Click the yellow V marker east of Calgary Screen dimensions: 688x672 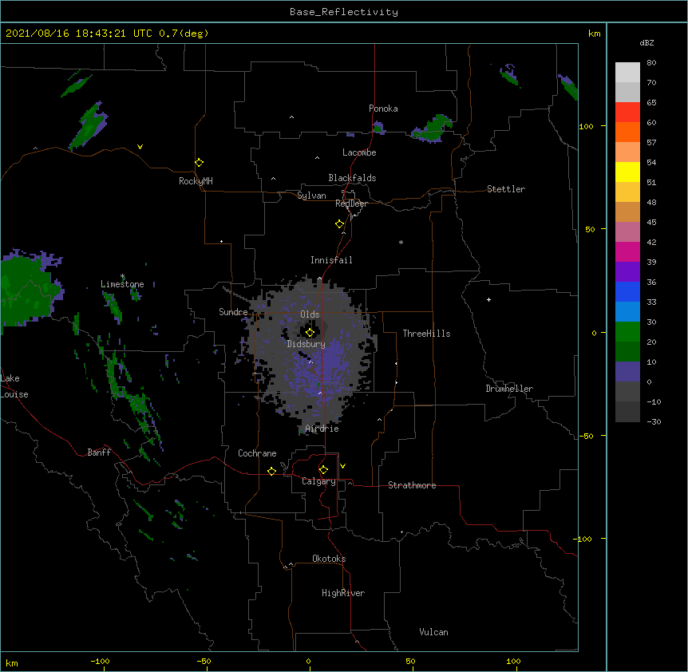pos(342,466)
